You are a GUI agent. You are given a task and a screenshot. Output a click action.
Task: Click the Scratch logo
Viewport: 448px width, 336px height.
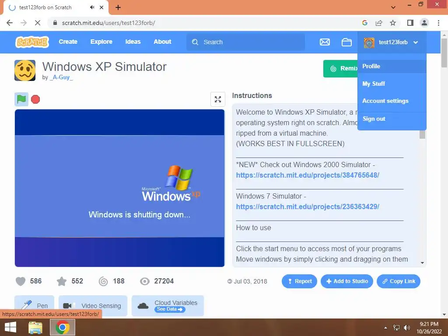pyautogui.click(x=32, y=42)
